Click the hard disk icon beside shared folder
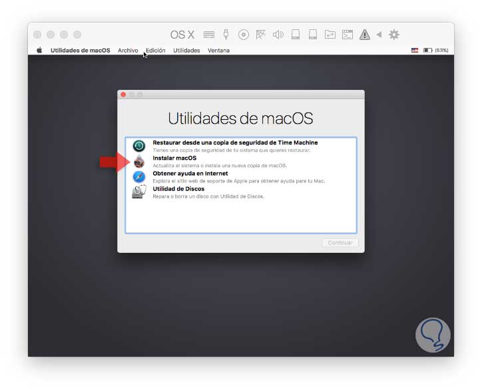Viewport: 482px width, 390px height. tap(313, 35)
